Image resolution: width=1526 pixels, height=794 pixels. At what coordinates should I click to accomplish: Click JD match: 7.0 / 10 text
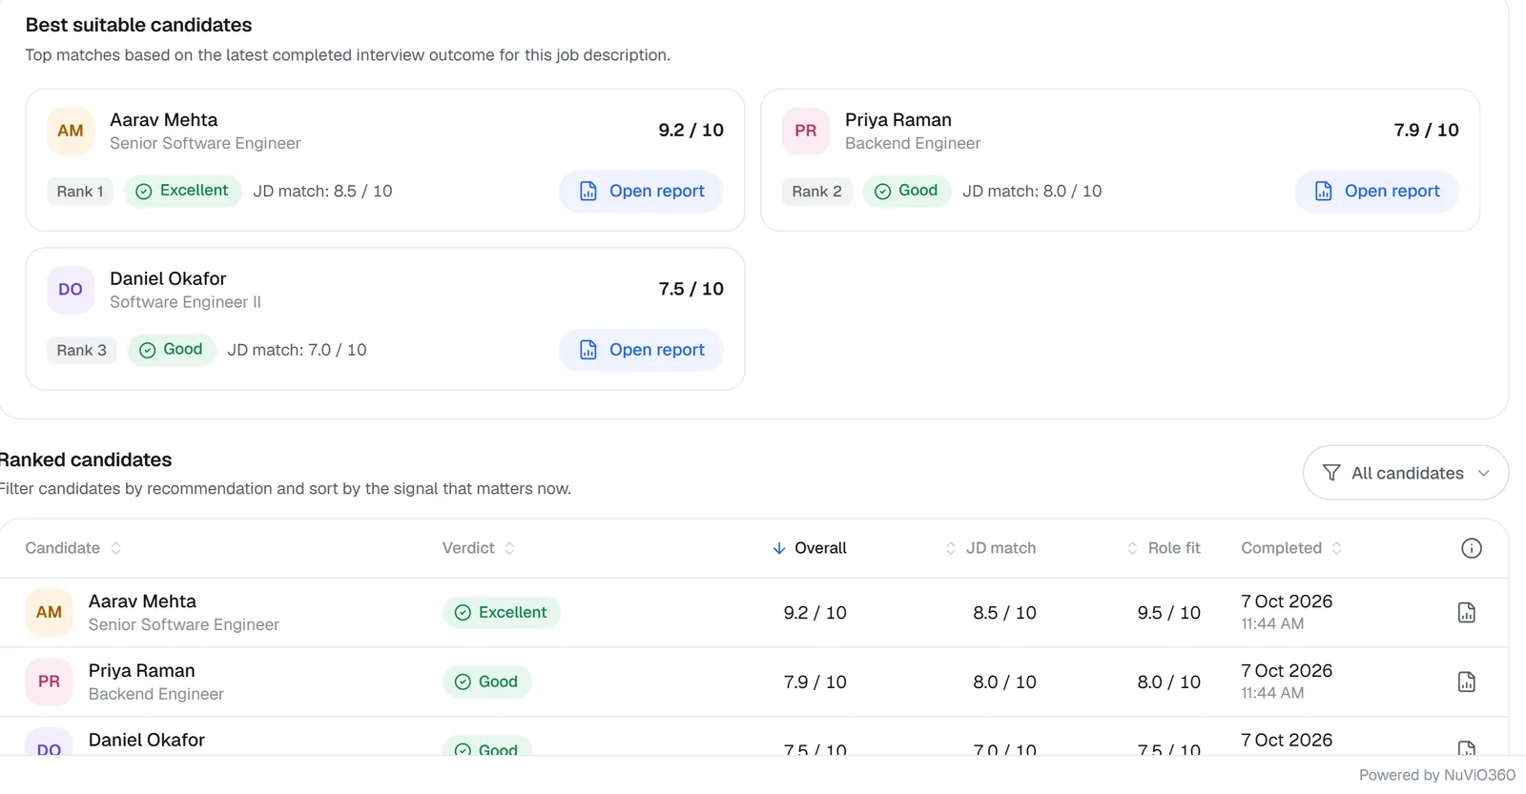tap(297, 351)
